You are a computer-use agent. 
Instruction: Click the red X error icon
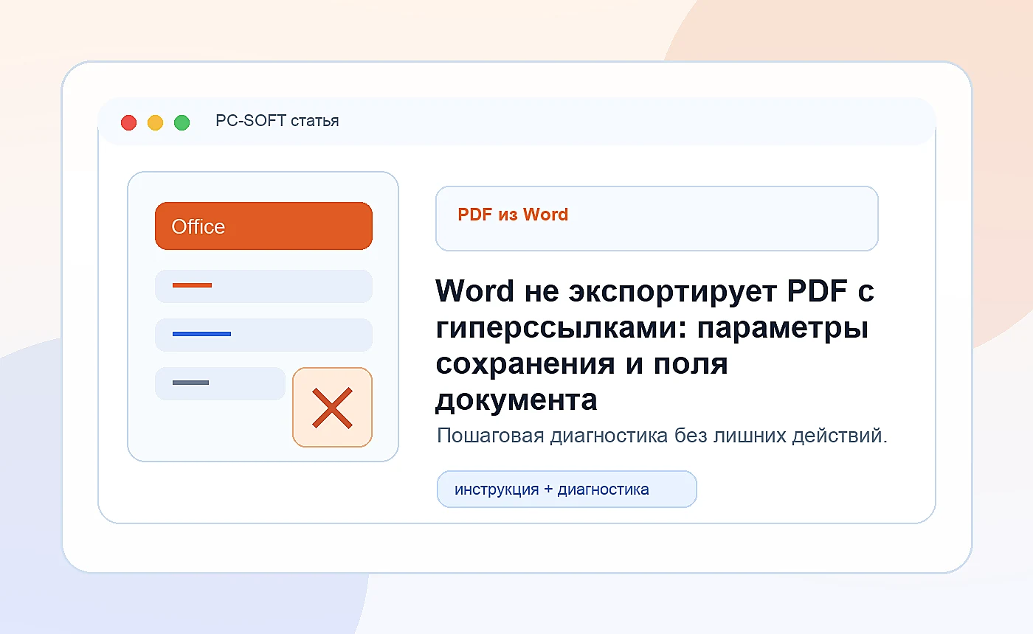[x=332, y=407]
